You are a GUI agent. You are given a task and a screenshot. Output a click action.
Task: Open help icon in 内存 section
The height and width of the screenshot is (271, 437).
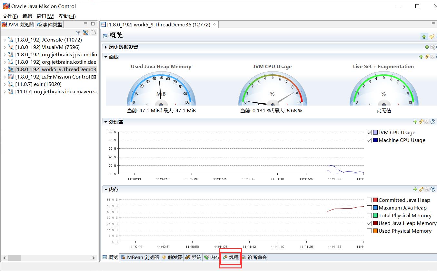click(433, 190)
